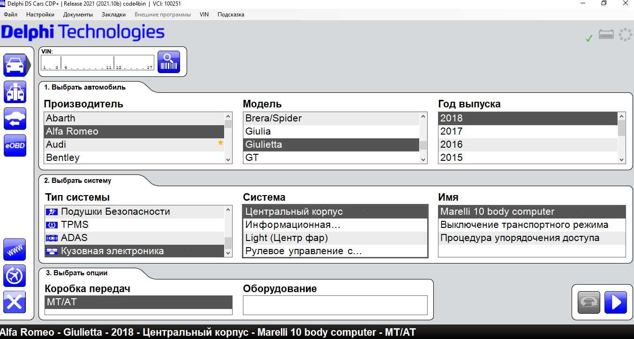Image resolution: width=634 pixels, height=339 pixels.
Task: Select the Light (Центр фар) system
Action: [335, 238]
